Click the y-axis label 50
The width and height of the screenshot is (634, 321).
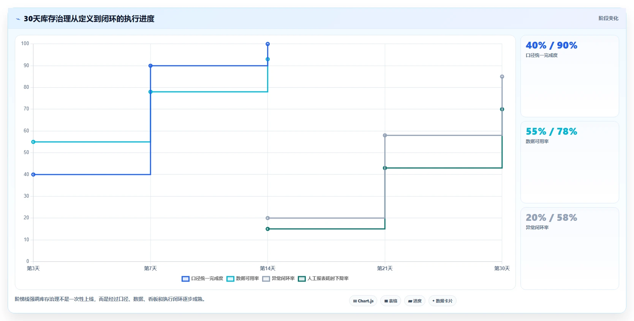(26, 153)
